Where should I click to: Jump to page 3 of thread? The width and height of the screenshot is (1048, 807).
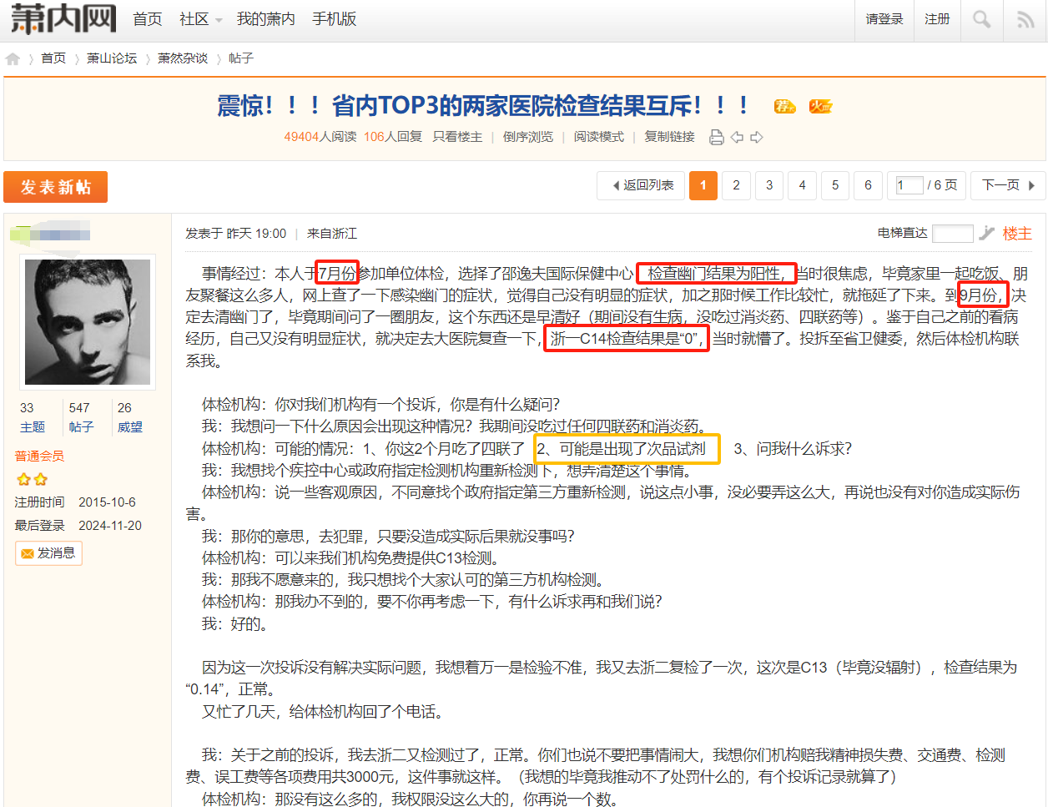768,185
